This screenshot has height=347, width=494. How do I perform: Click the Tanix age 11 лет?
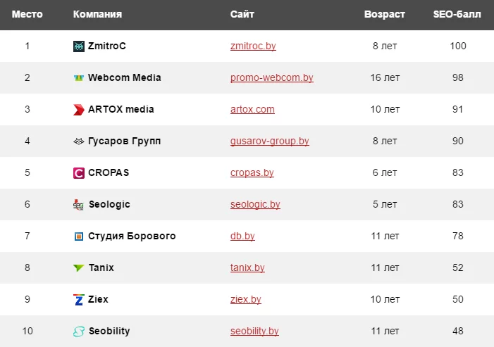(385, 267)
